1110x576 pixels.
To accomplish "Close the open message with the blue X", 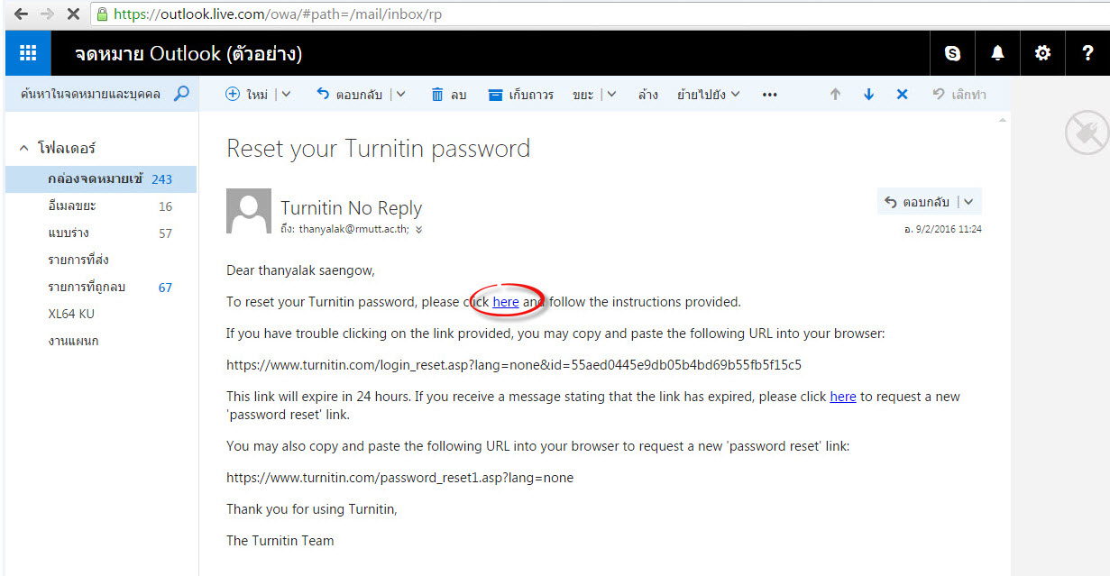I will [x=902, y=94].
